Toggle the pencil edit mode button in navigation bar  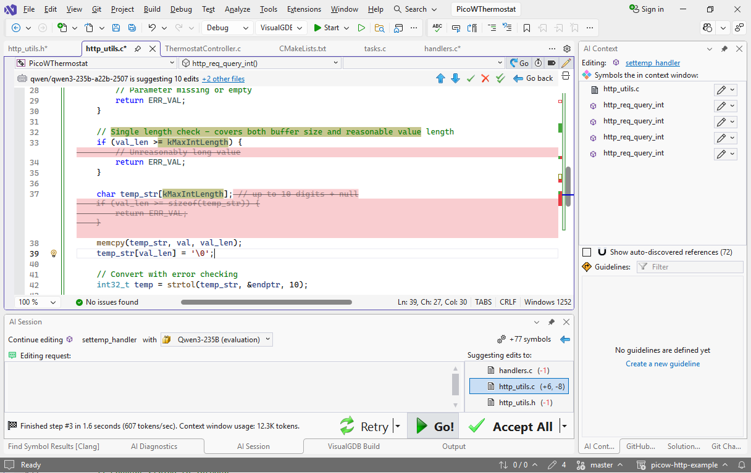566,63
